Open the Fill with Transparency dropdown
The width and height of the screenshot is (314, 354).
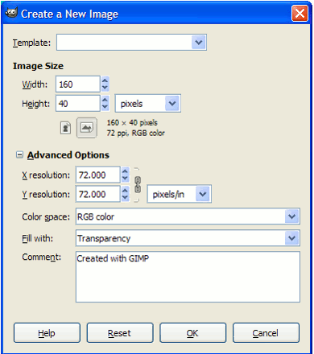click(x=188, y=238)
